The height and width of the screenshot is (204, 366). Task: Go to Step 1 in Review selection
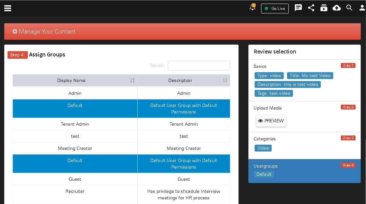pyautogui.click(x=348, y=65)
